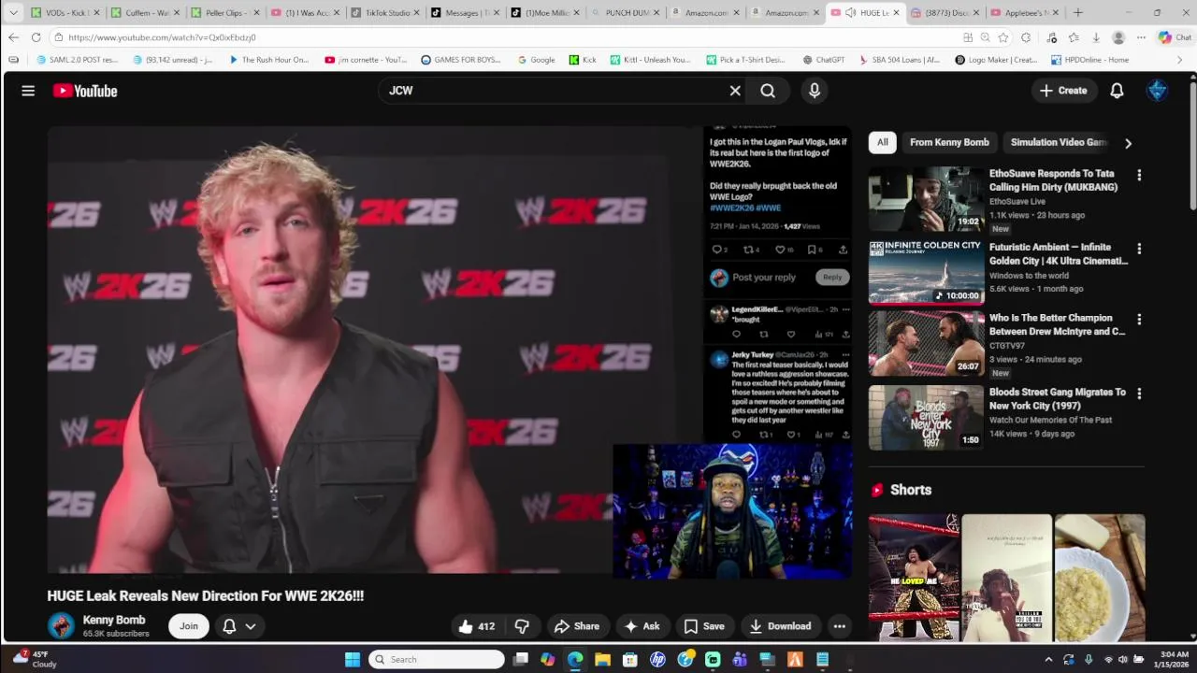Reload the page with refresh icon
Viewport: 1197px width, 673px height.
click(36, 37)
